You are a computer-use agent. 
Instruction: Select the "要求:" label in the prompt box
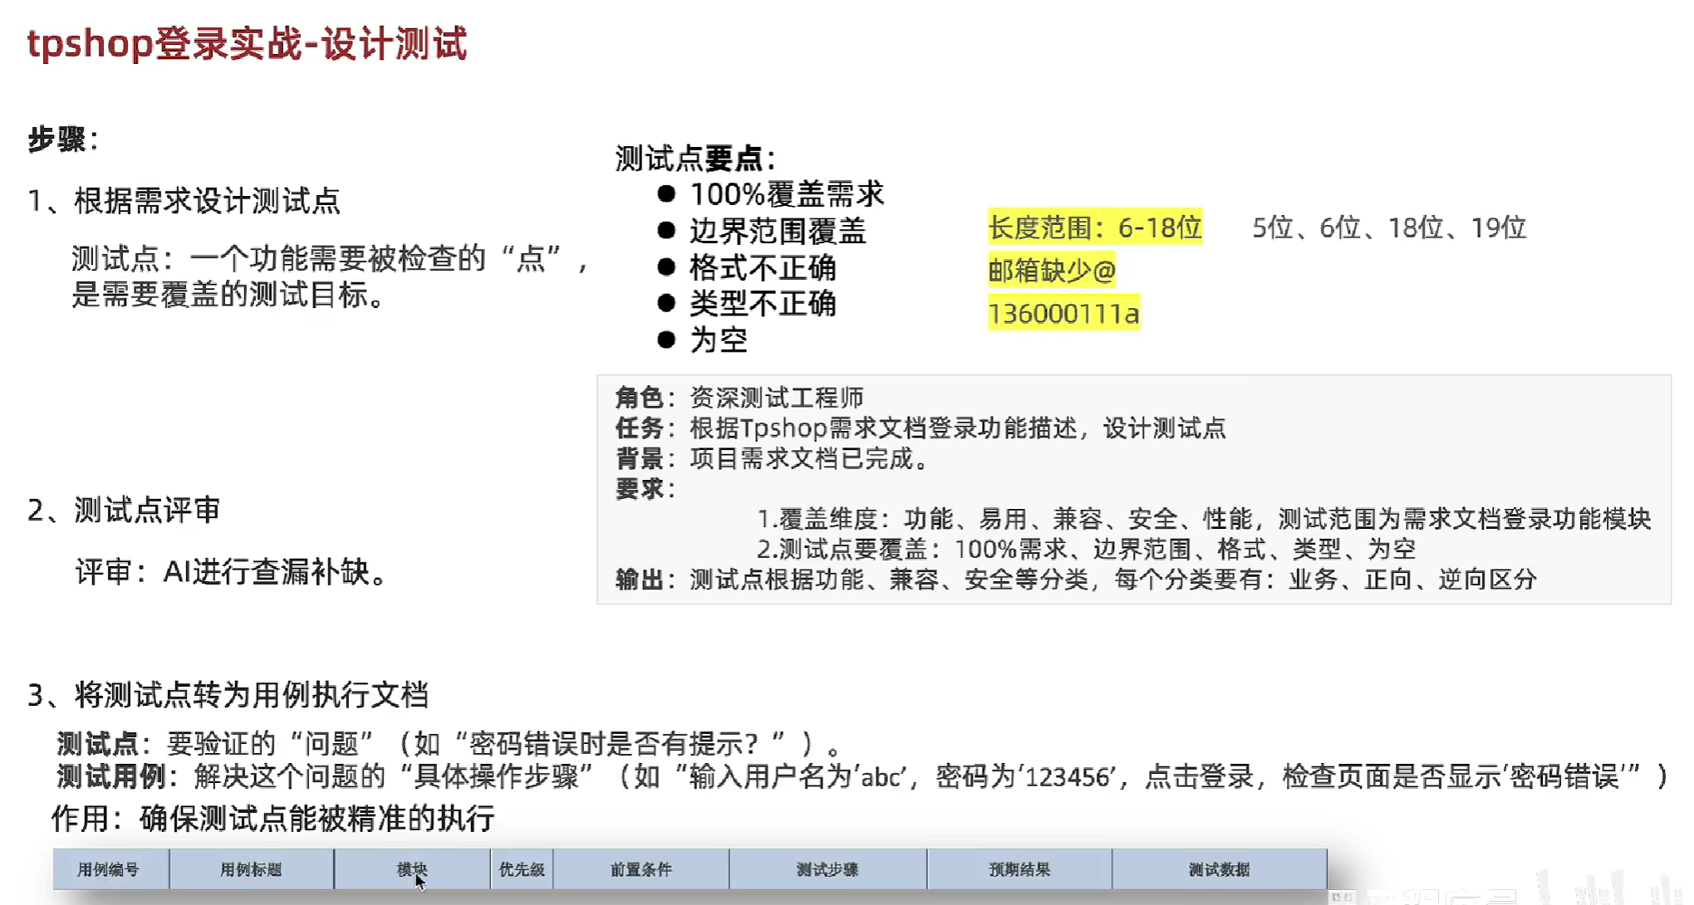coord(646,489)
